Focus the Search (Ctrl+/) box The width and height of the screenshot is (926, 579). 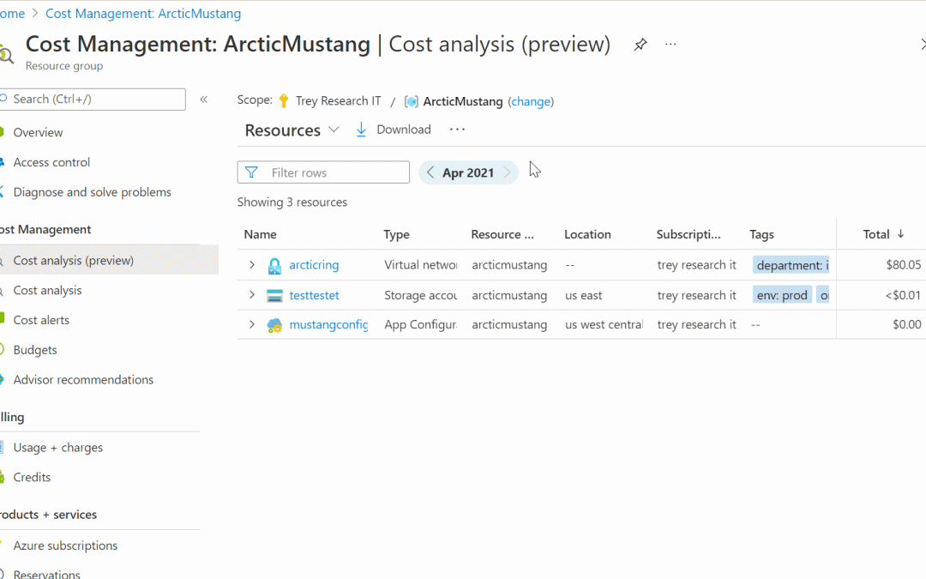pos(93,100)
